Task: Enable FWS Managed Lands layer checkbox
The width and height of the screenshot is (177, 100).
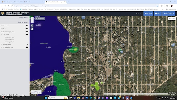Action: pyautogui.click(x=2, y=47)
